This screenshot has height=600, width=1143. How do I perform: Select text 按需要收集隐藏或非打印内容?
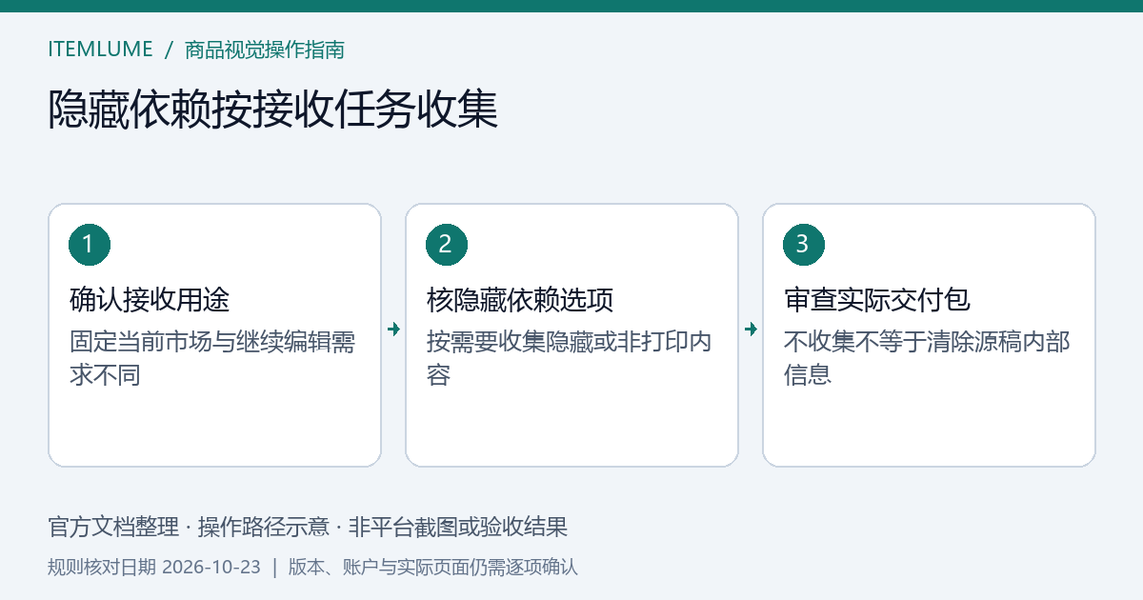click(x=570, y=358)
